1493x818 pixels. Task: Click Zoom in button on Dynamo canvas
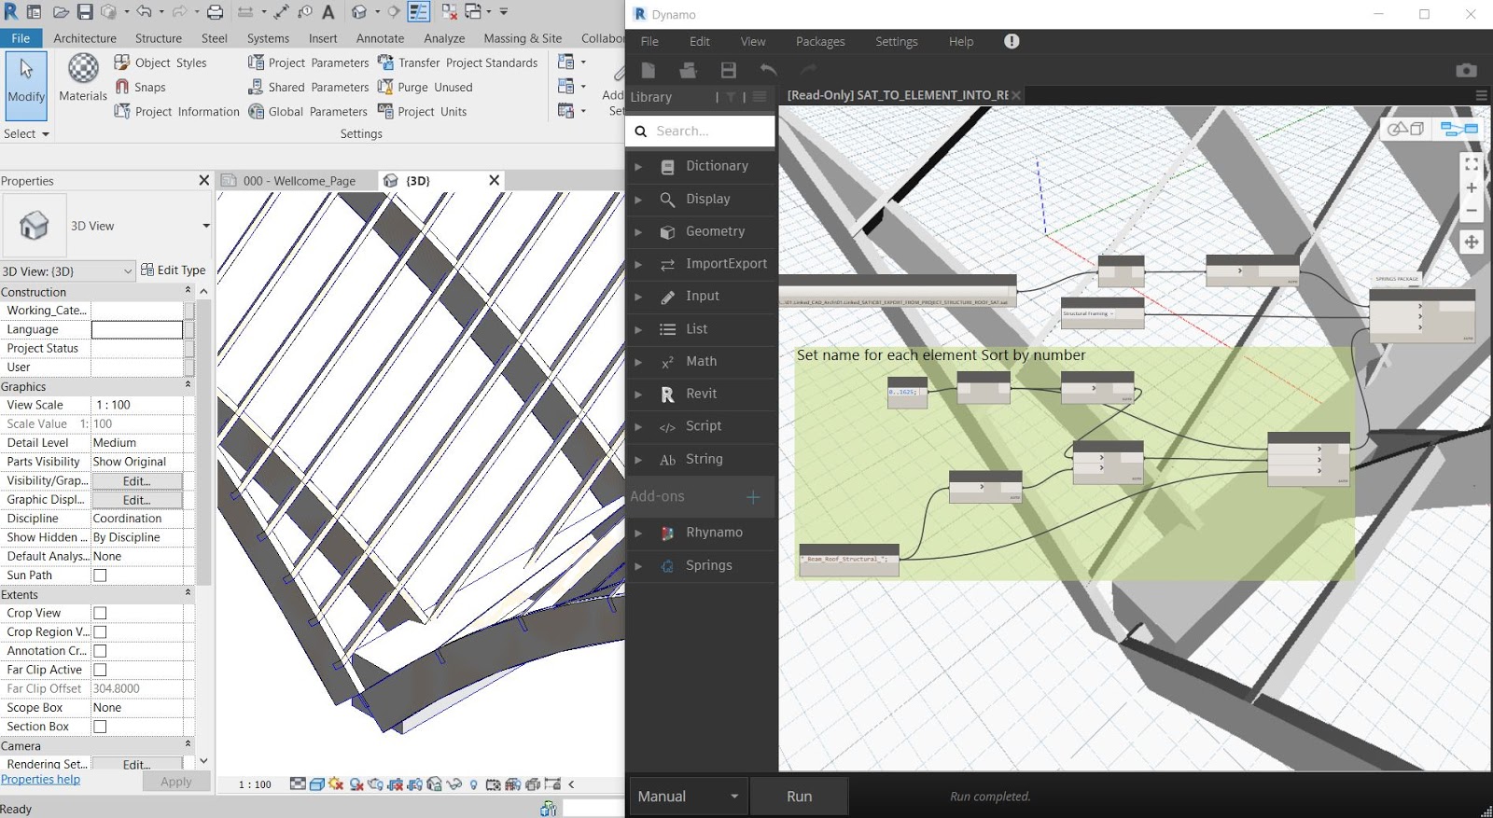click(x=1472, y=187)
